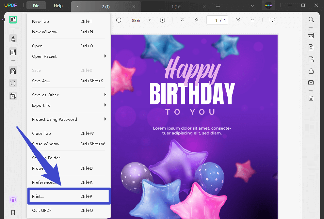
Task: Click the Save as other disk icon
Action: pos(311,99)
